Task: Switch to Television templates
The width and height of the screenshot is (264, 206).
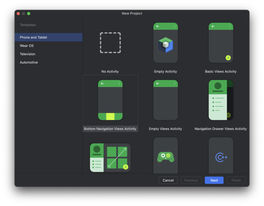Action: pyautogui.click(x=49, y=54)
